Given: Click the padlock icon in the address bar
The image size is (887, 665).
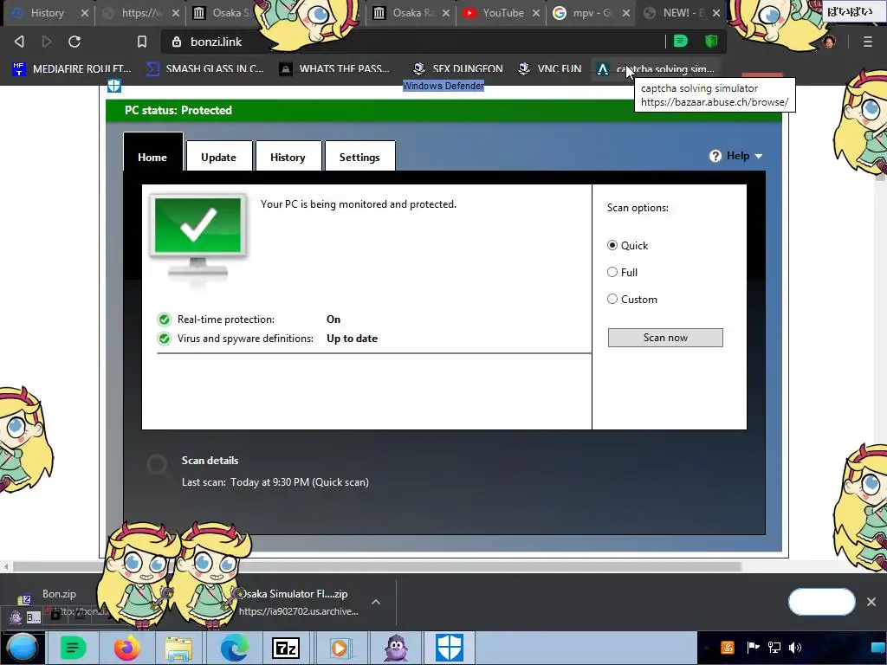Looking at the screenshot, I should point(177,42).
